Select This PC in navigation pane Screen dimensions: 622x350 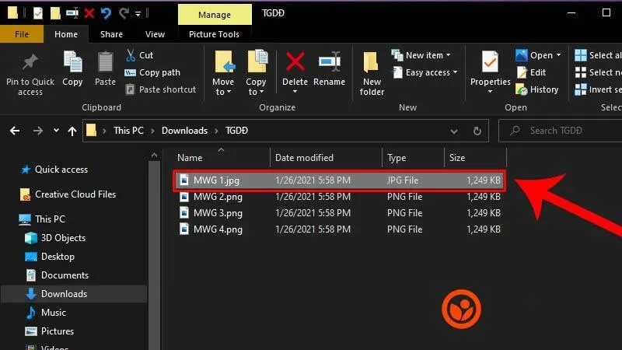coord(42,219)
